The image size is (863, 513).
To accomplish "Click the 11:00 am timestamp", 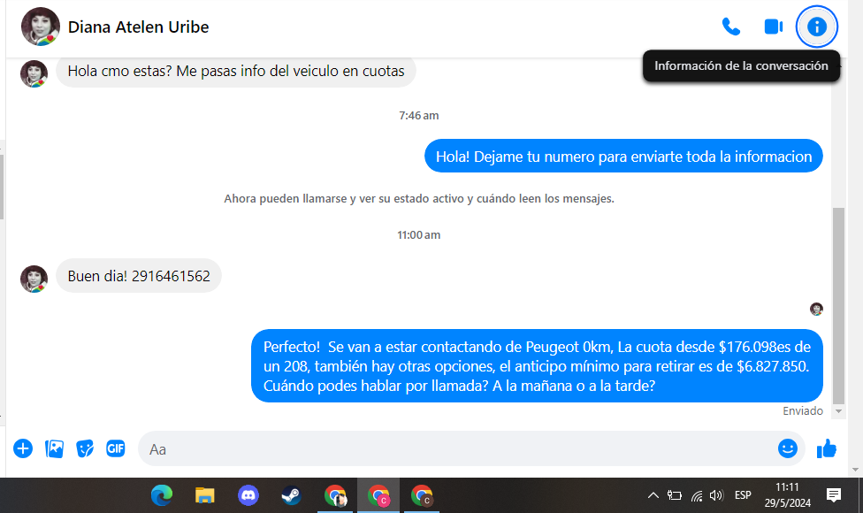I will (419, 235).
